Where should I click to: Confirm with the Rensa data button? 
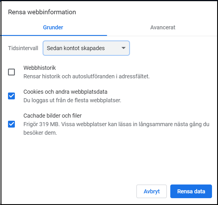(x=191, y=191)
